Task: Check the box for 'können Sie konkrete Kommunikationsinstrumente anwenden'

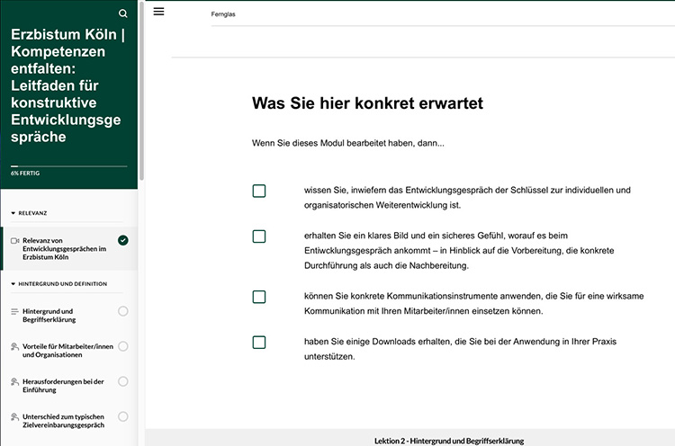Action: 259,298
